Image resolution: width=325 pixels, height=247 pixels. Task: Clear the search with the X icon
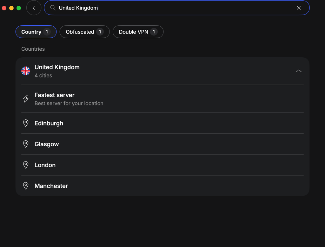point(299,8)
